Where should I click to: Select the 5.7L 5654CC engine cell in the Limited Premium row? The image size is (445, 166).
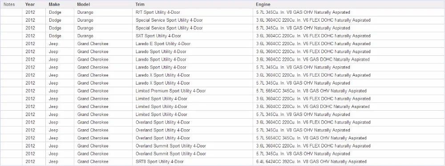click(x=349, y=91)
